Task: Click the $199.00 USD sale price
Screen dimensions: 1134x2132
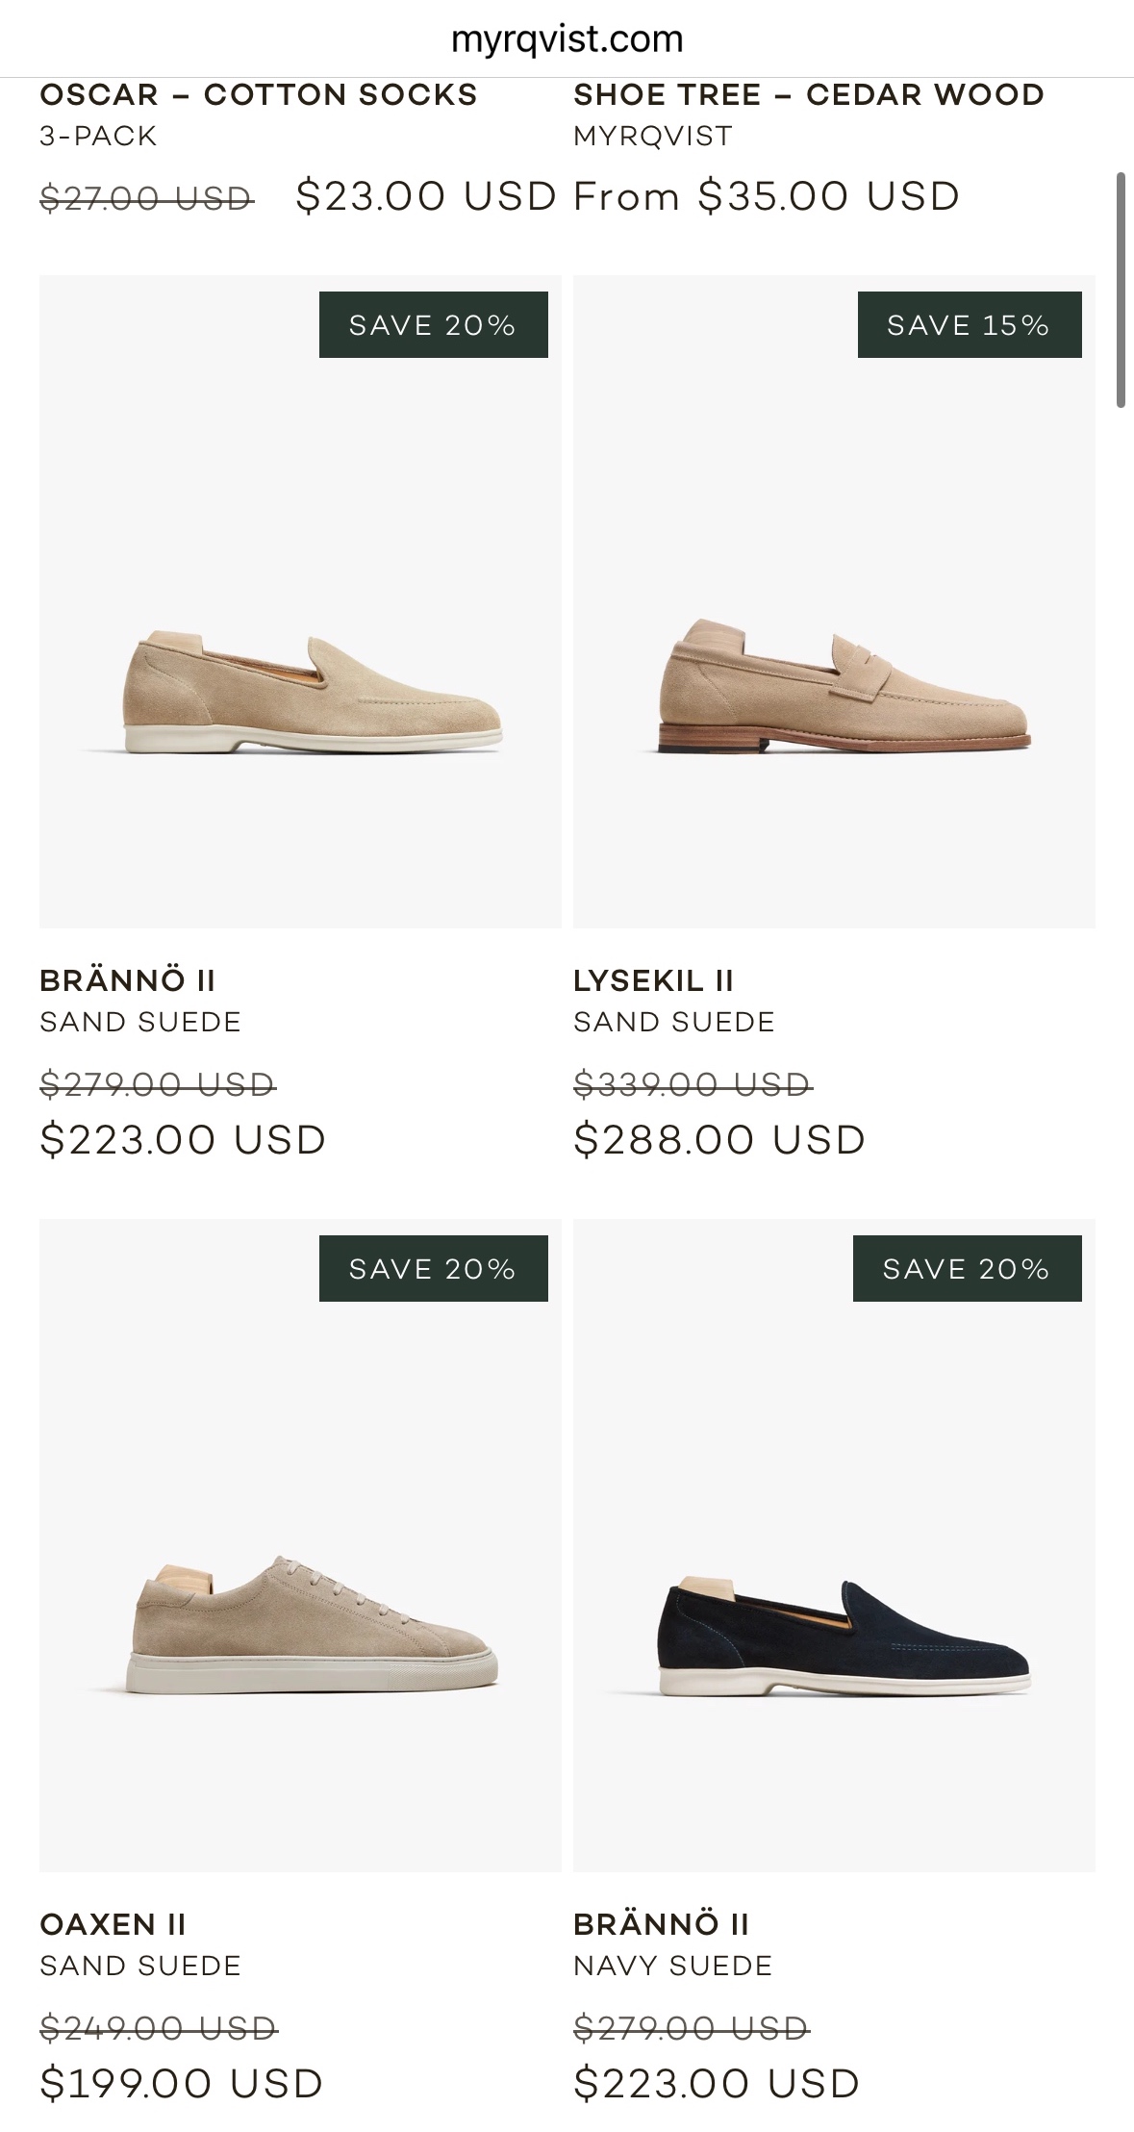Action: click(x=182, y=2084)
